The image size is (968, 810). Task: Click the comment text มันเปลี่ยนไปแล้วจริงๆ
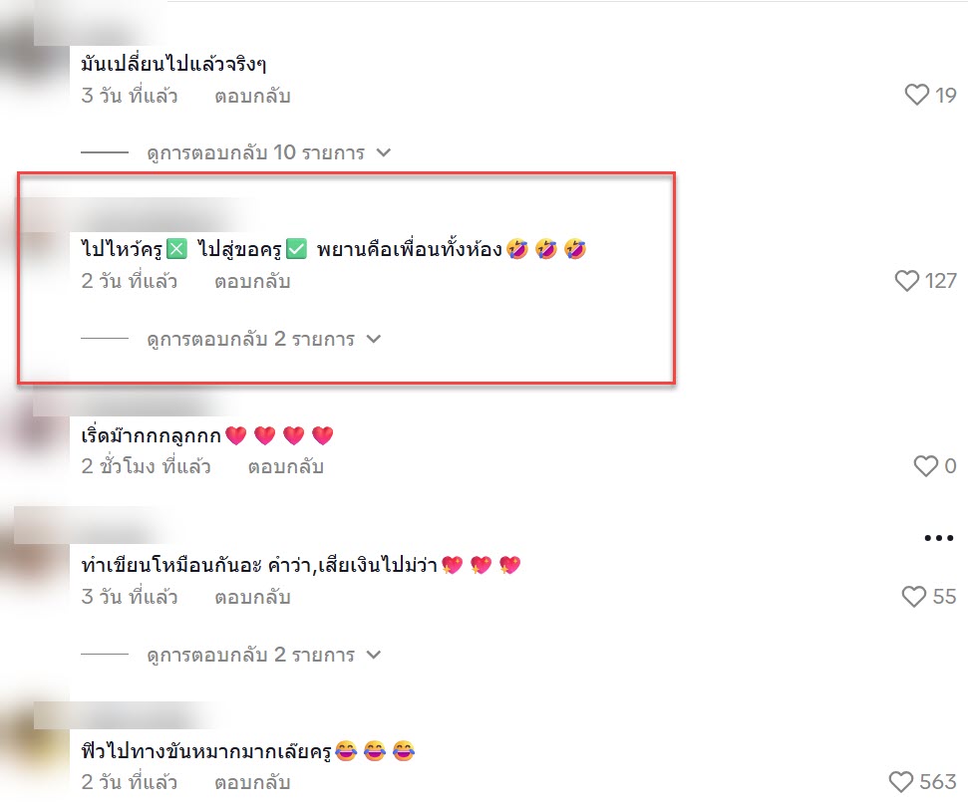(x=173, y=64)
